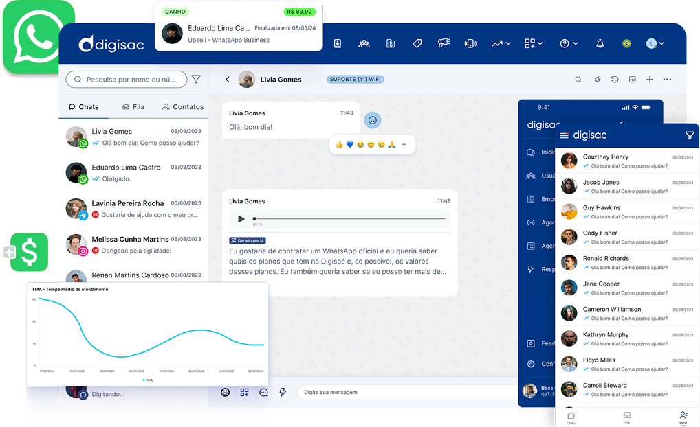Open the tags icon in navigation bar
700x427 pixels.
click(x=417, y=43)
